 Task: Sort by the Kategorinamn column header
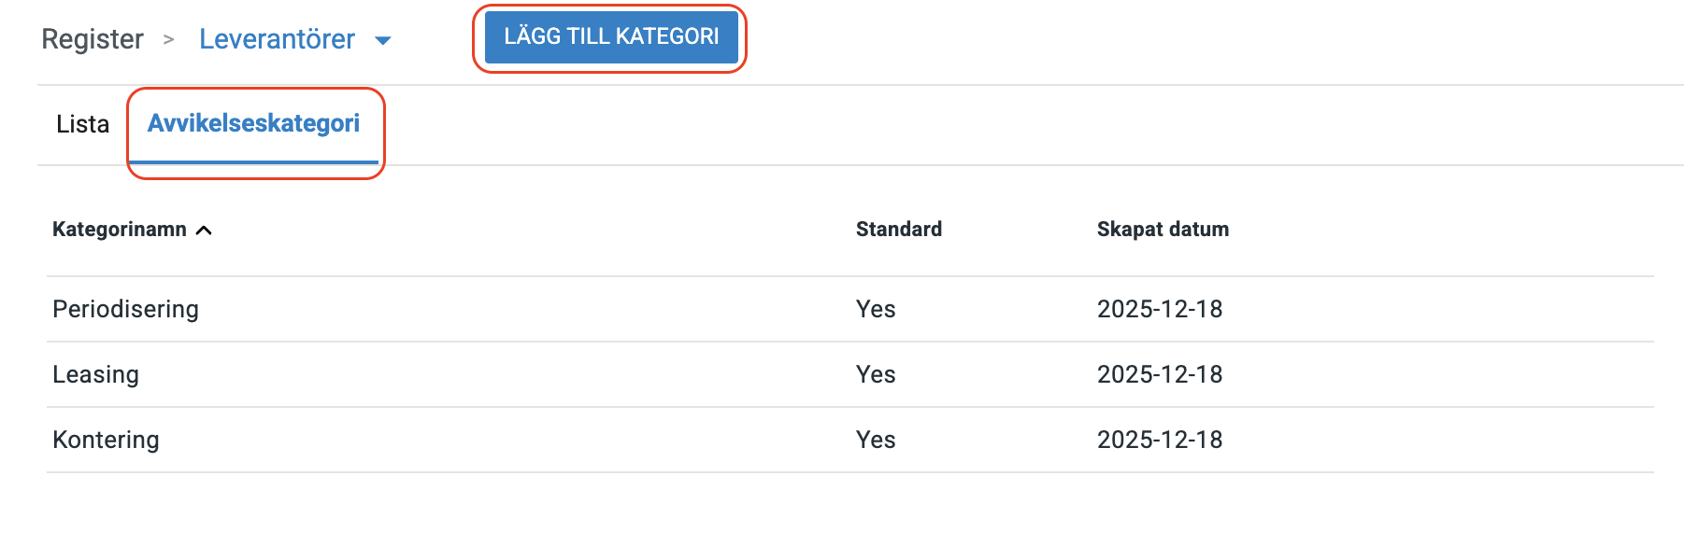(x=120, y=230)
